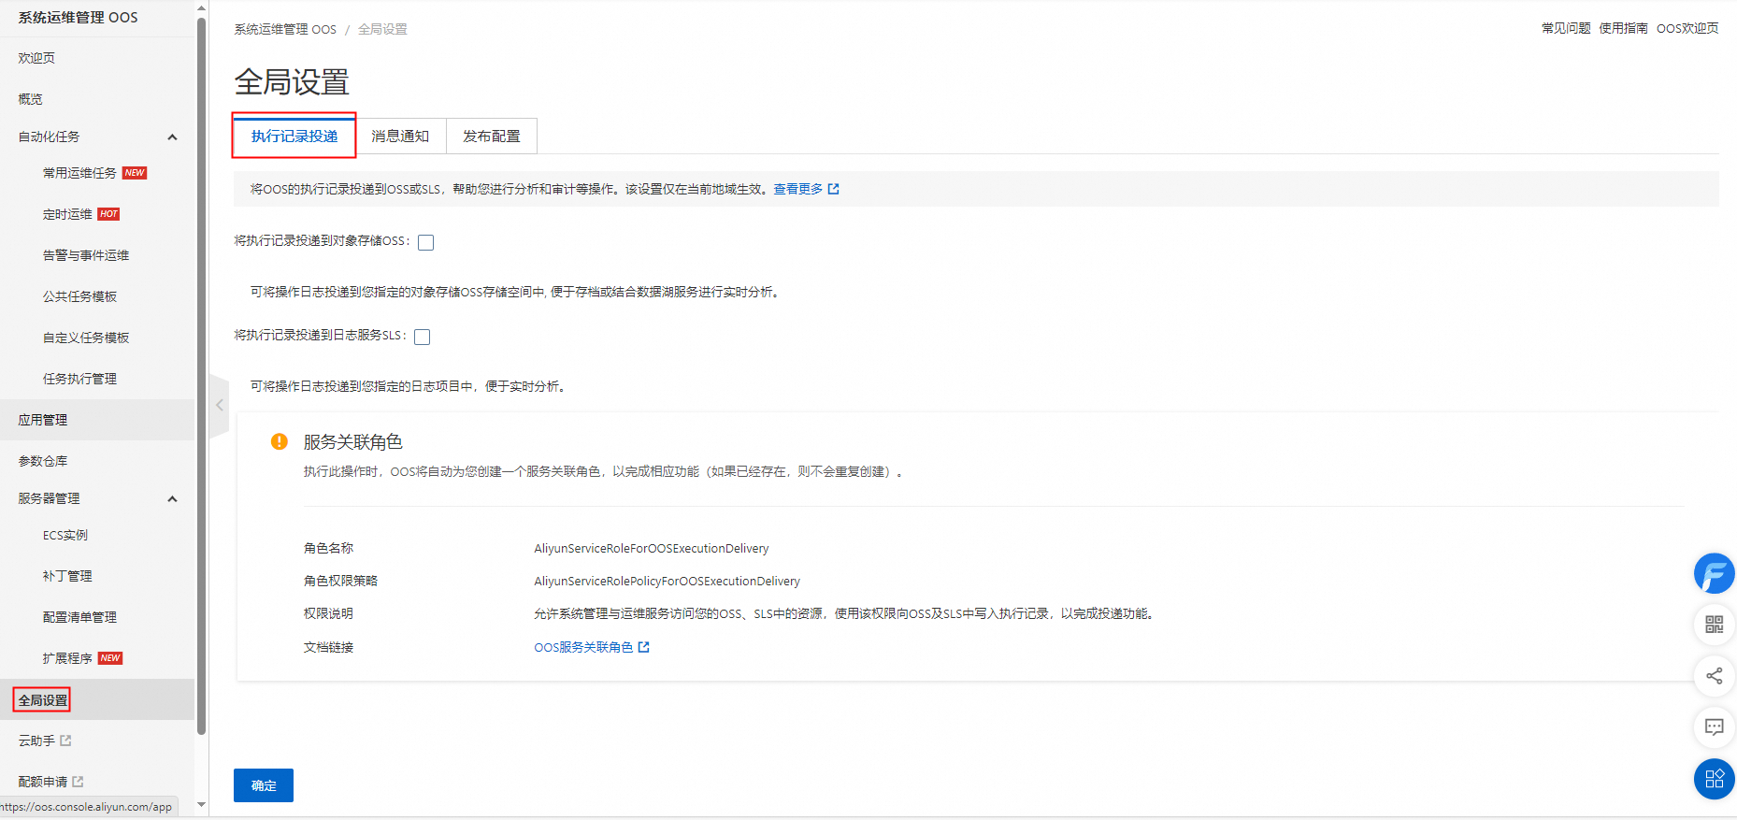Viewport: 1737px width, 820px height.
Task: Open 欢迎页 in the sidebar
Action: point(37,58)
